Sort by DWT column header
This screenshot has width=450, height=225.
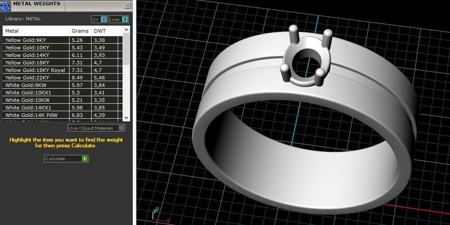104,31
